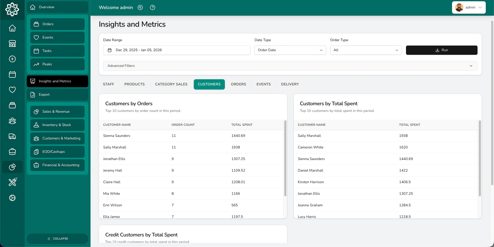Viewport: 494px width, 247px height.
Task: Open the calendar icon in the sidebar
Action: 12,74
